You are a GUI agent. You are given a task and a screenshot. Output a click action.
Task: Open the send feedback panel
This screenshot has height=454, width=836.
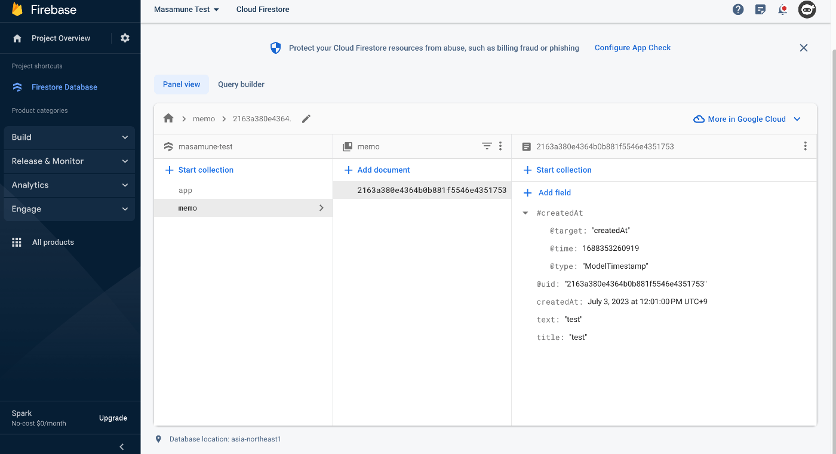(x=760, y=10)
